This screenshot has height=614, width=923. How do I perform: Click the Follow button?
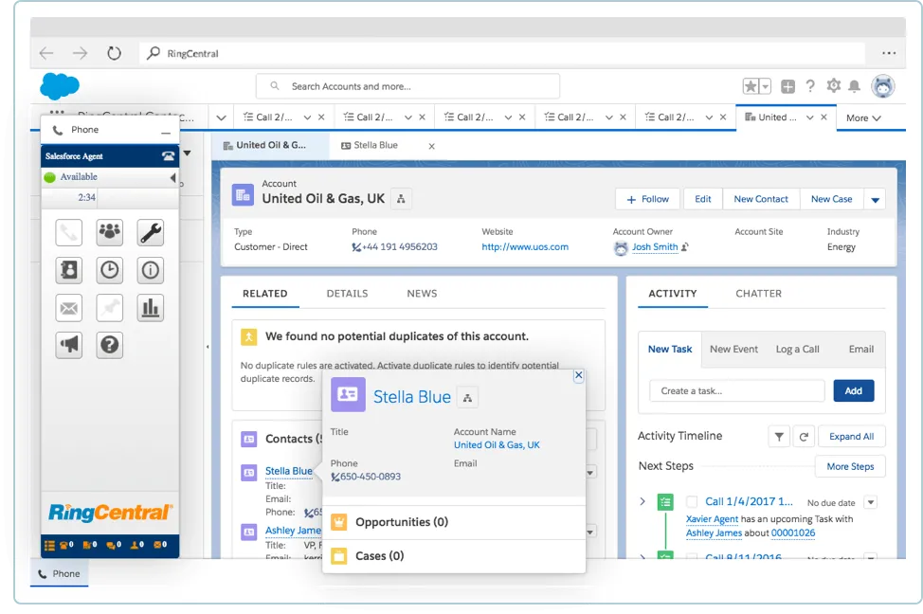[648, 199]
